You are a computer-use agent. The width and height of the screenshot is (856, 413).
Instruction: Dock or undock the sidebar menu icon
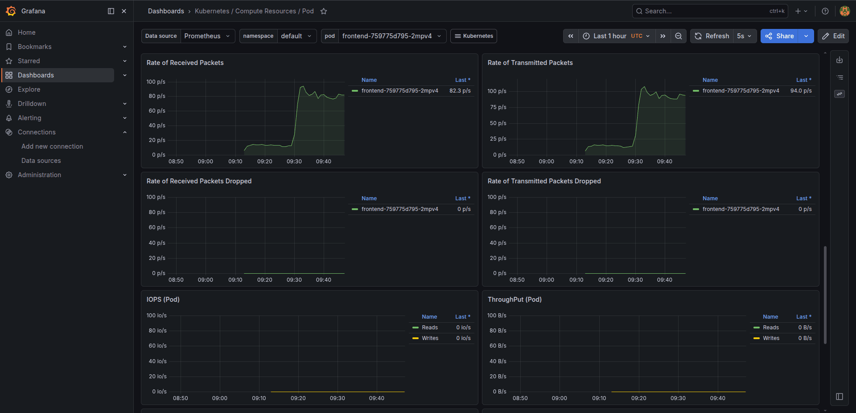tap(111, 11)
